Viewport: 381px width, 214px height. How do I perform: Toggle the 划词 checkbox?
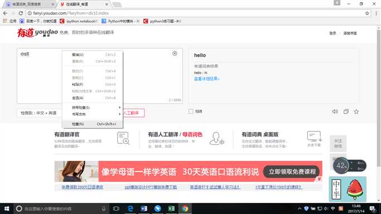191,111
